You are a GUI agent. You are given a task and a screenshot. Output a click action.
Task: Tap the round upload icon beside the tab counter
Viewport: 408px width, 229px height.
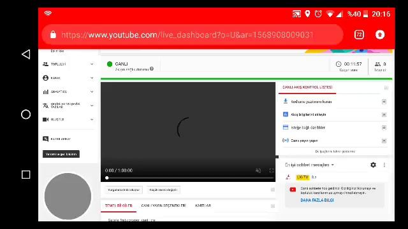coord(380,34)
